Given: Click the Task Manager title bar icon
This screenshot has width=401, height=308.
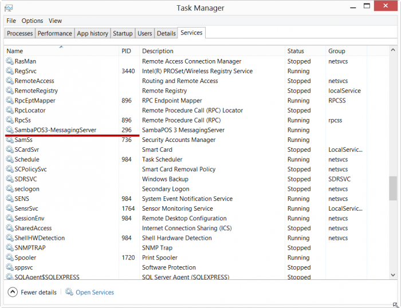Looking at the screenshot, I should [9, 8].
